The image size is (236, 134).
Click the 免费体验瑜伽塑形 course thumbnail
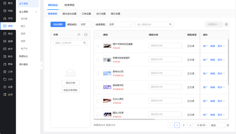pyautogui.click(x=107, y=60)
